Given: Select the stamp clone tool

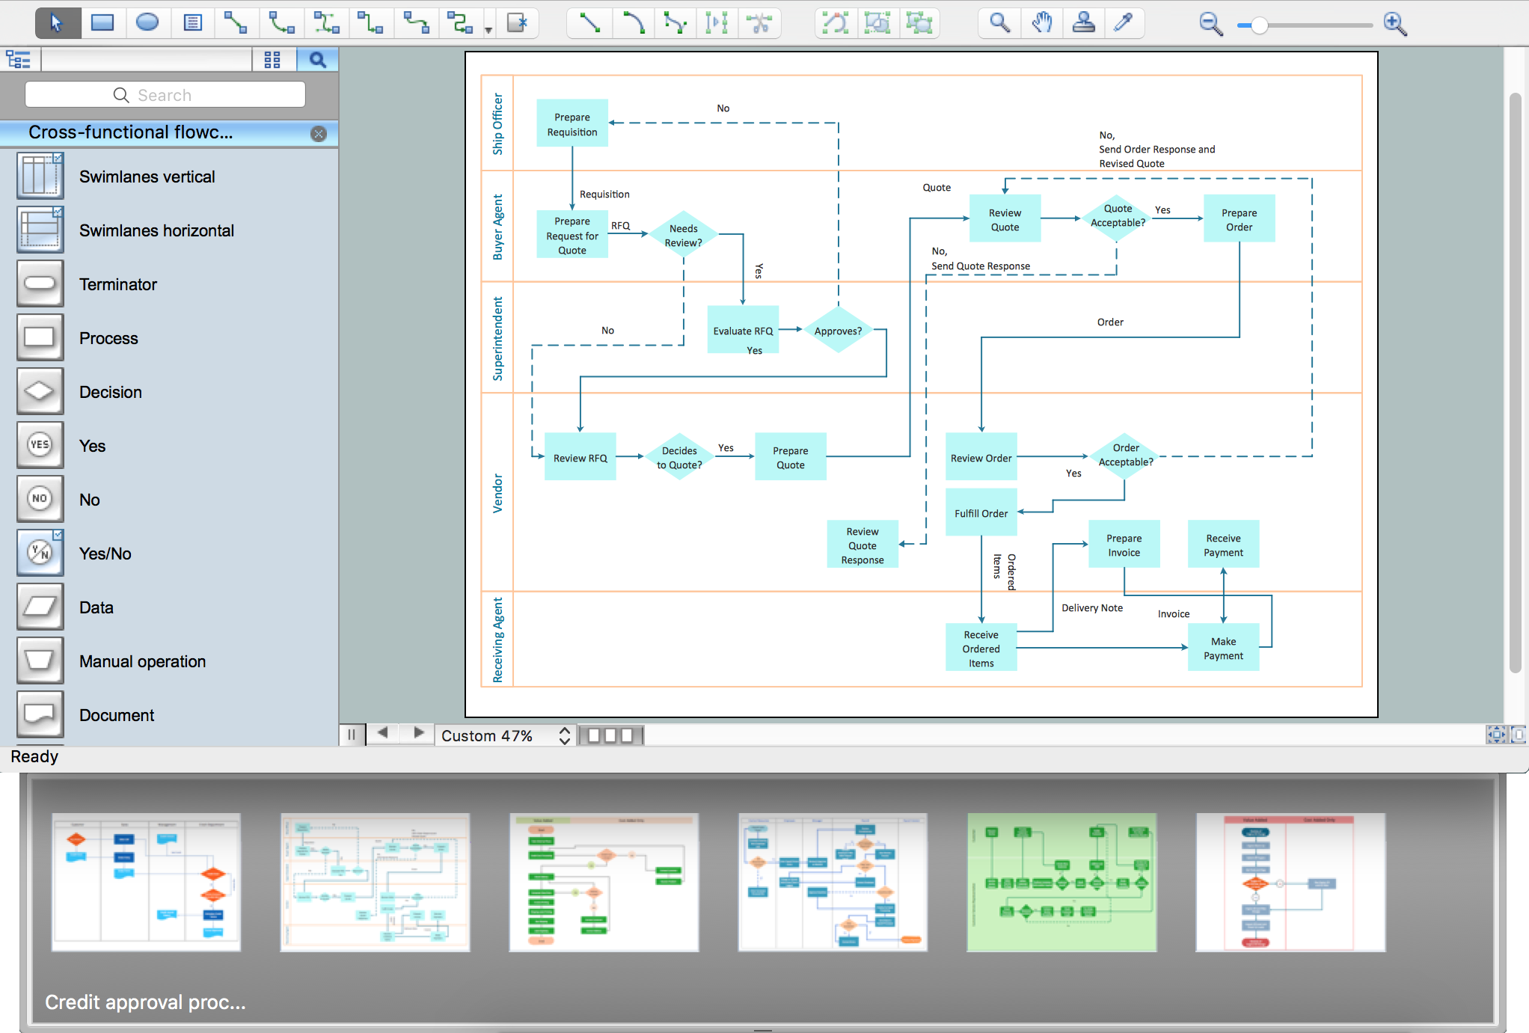Looking at the screenshot, I should (1083, 23).
